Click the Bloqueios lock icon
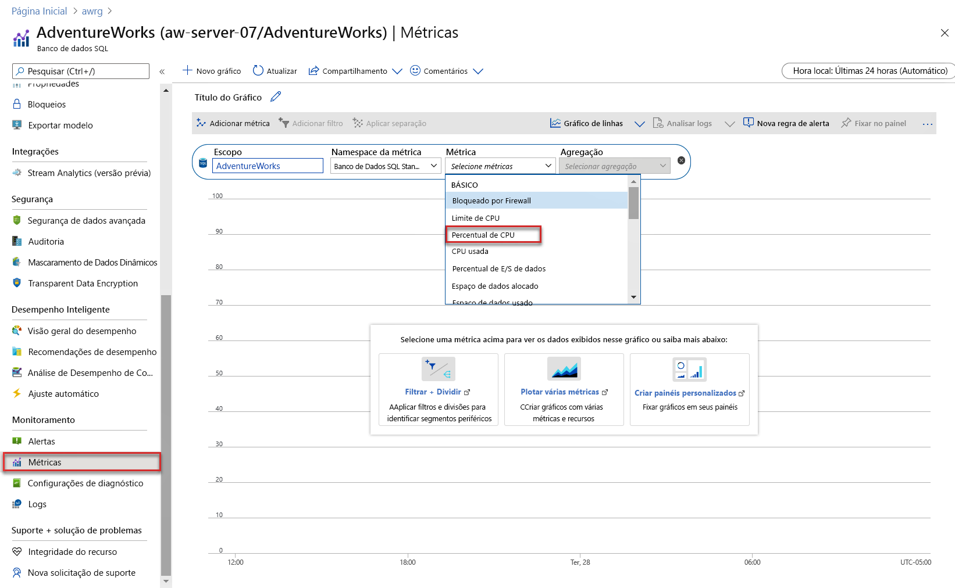This screenshot has width=955, height=588. [17, 104]
